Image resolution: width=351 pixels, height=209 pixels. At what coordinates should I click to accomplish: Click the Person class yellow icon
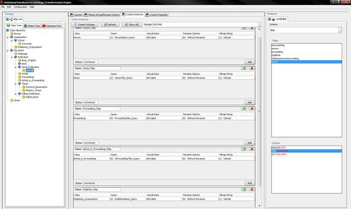tap(12, 34)
